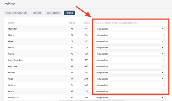Screen dimensions: 172x101
Task: Open tax rate dropdown for Algieria
Action: [129, 41]
